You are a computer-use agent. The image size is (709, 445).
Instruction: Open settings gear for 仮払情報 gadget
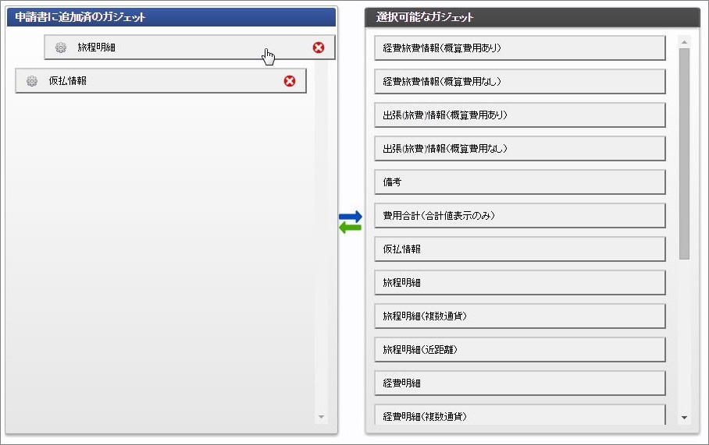click(x=32, y=81)
